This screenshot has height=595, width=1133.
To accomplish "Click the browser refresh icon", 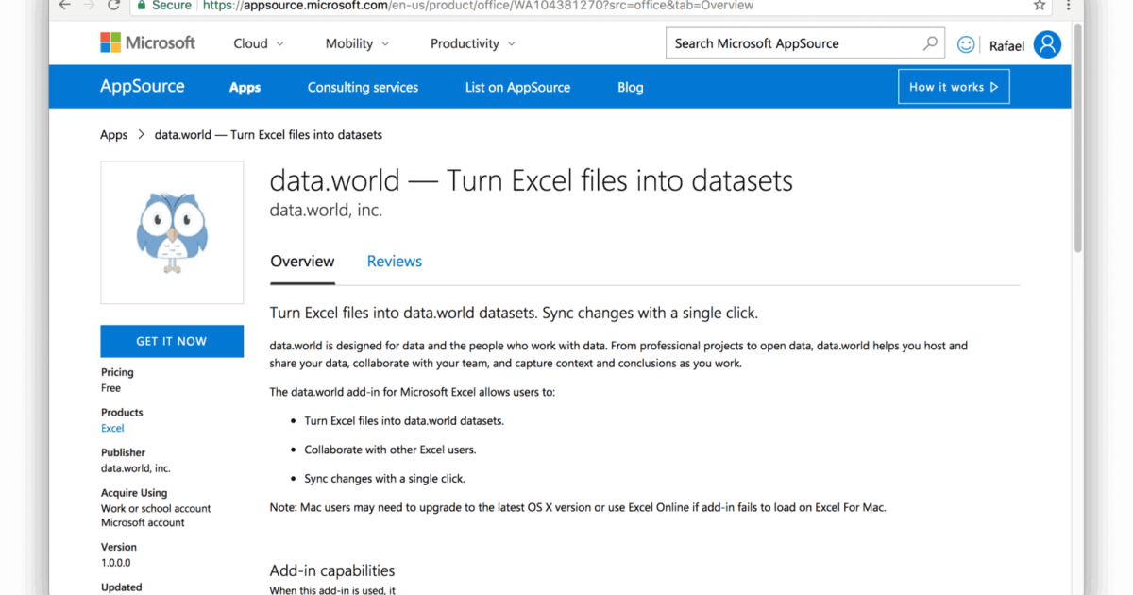I will (x=113, y=6).
